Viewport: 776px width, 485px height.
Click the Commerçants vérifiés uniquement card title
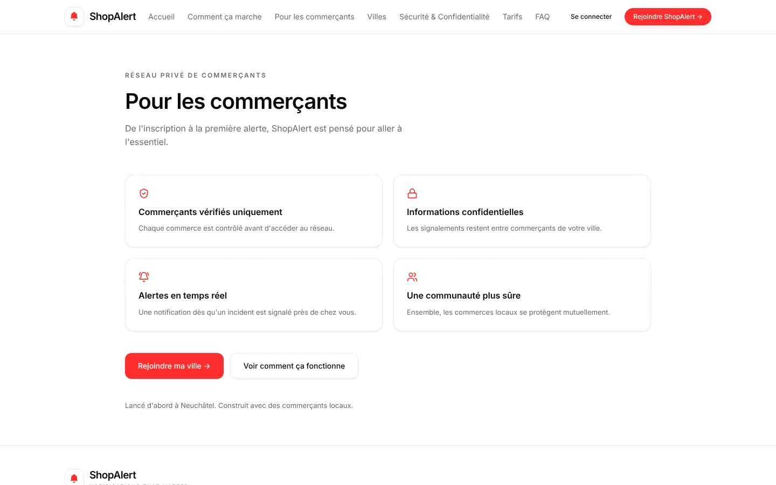click(x=210, y=212)
